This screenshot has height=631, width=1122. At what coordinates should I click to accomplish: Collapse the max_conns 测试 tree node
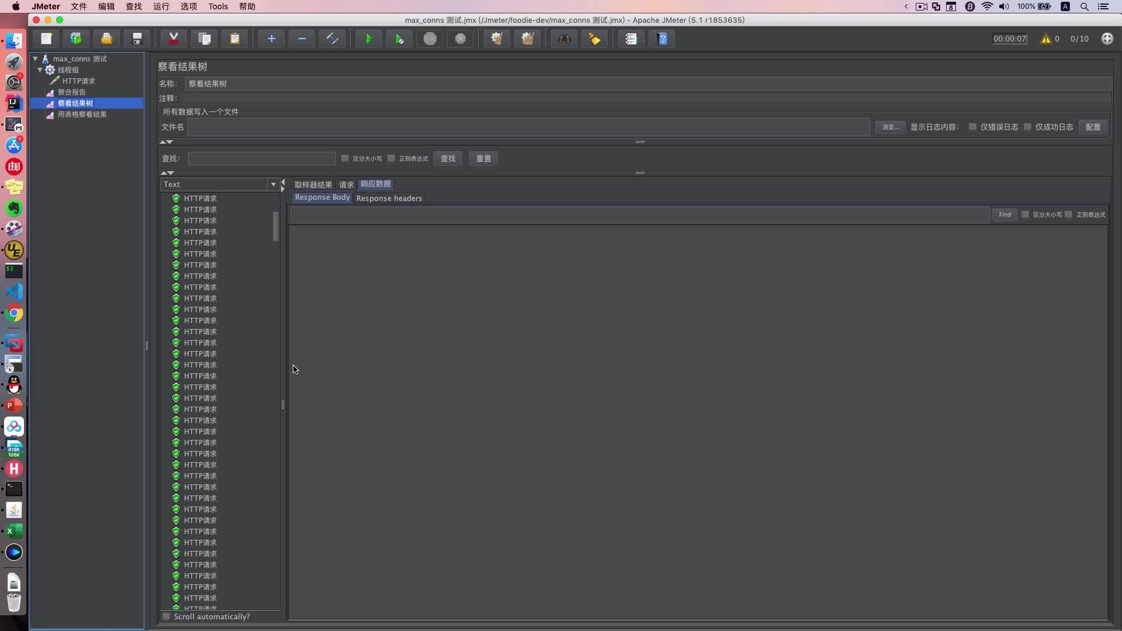[x=36, y=58]
